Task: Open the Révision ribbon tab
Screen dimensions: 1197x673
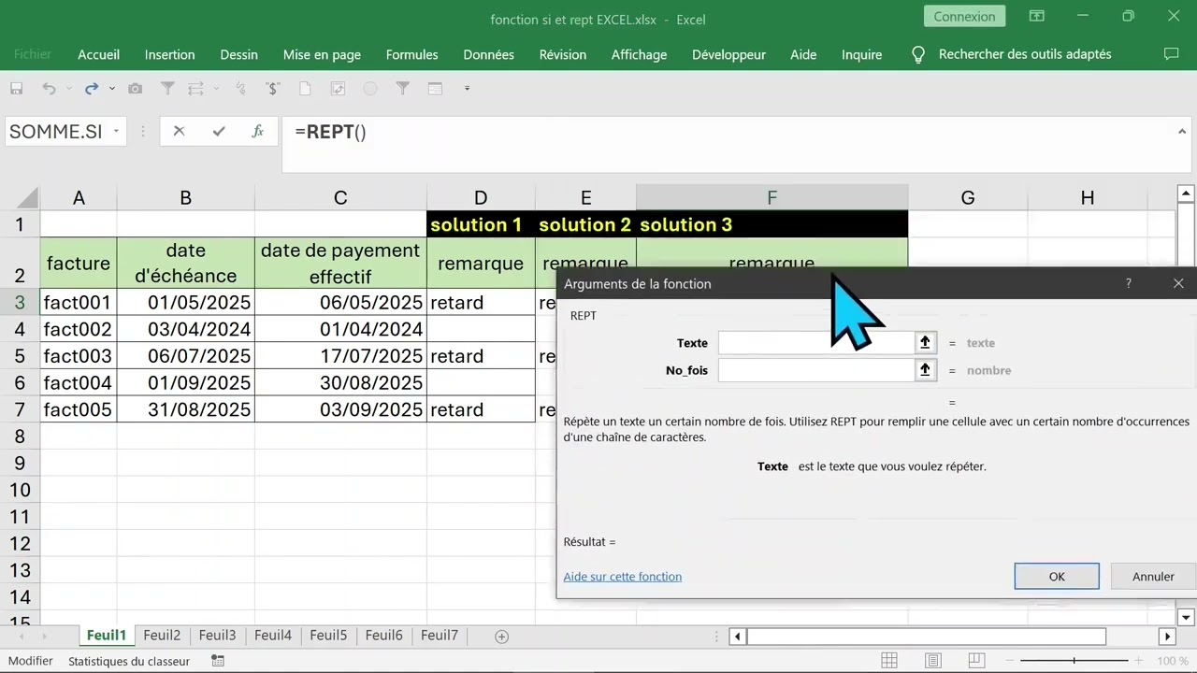Action: coord(563,54)
